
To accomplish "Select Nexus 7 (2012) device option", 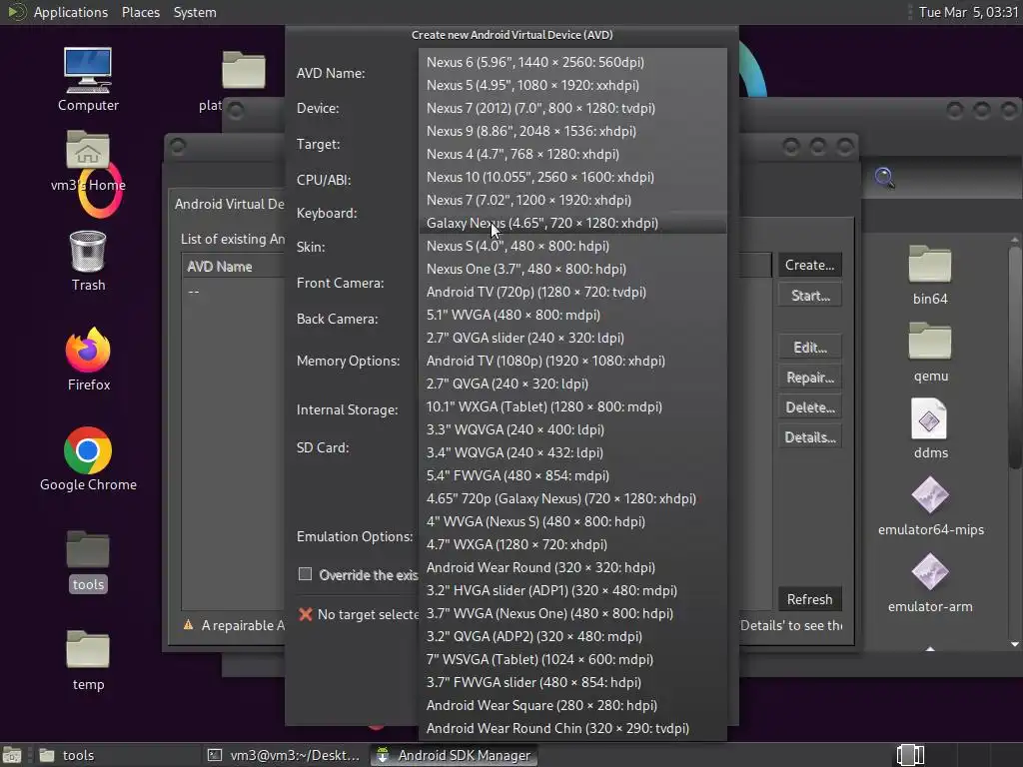I will [572, 108].
